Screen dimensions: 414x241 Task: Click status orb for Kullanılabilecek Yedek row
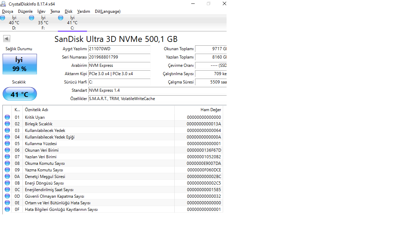(x=7, y=130)
